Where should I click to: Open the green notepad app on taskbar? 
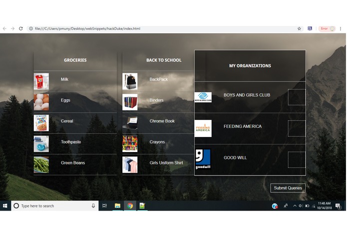pyautogui.click(x=142, y=206)
